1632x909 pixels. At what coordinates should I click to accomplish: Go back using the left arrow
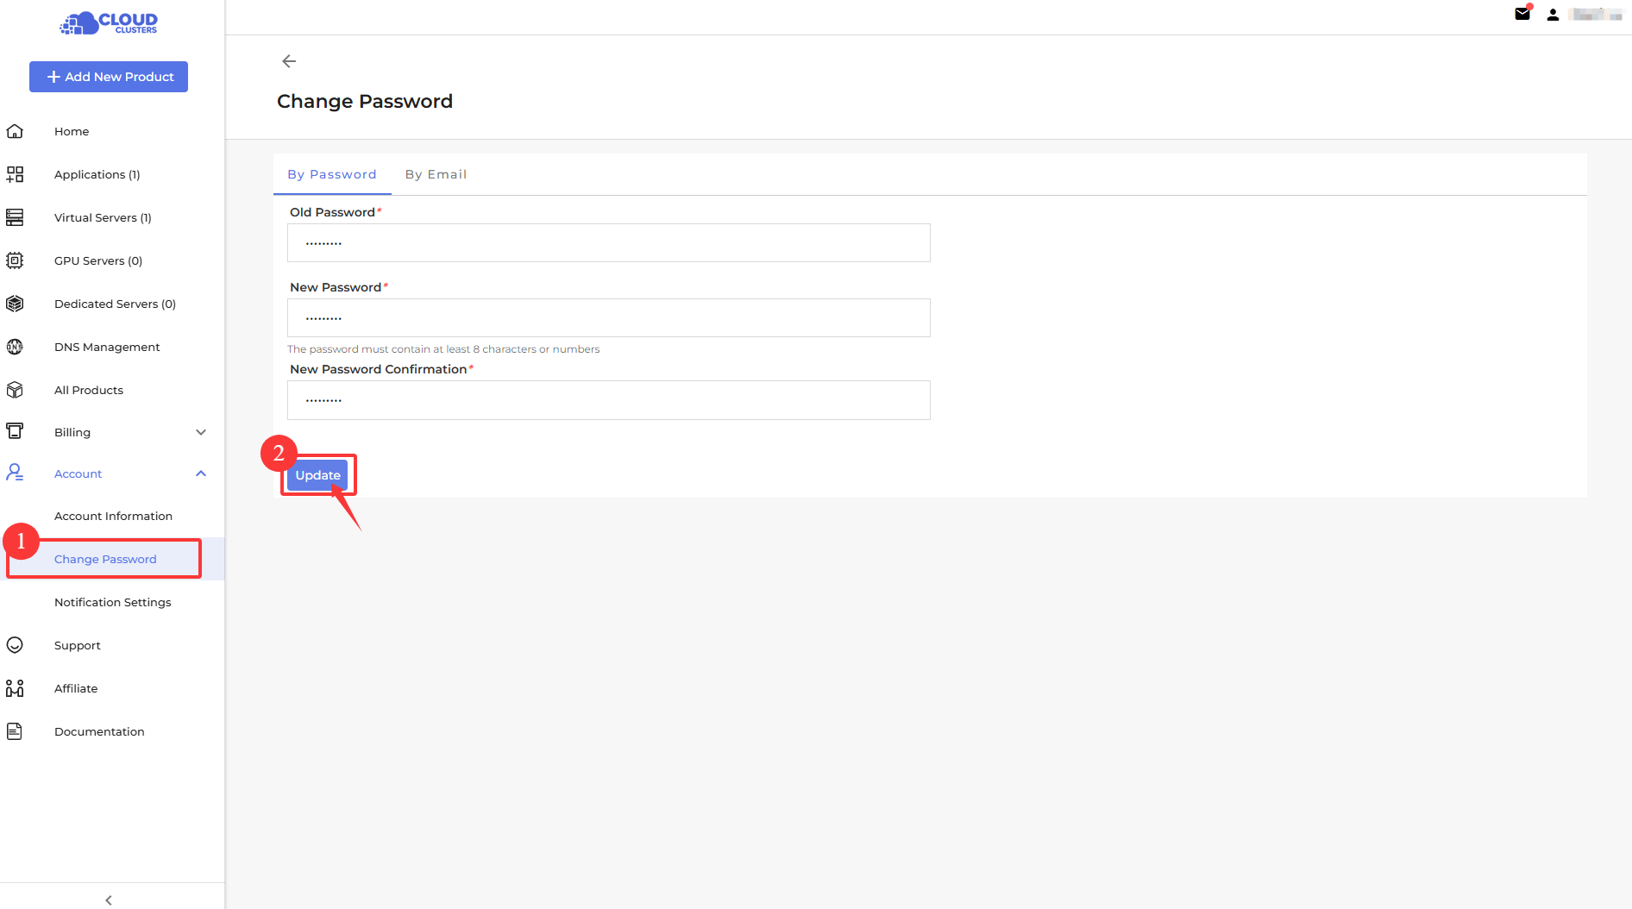coord(289,61)
